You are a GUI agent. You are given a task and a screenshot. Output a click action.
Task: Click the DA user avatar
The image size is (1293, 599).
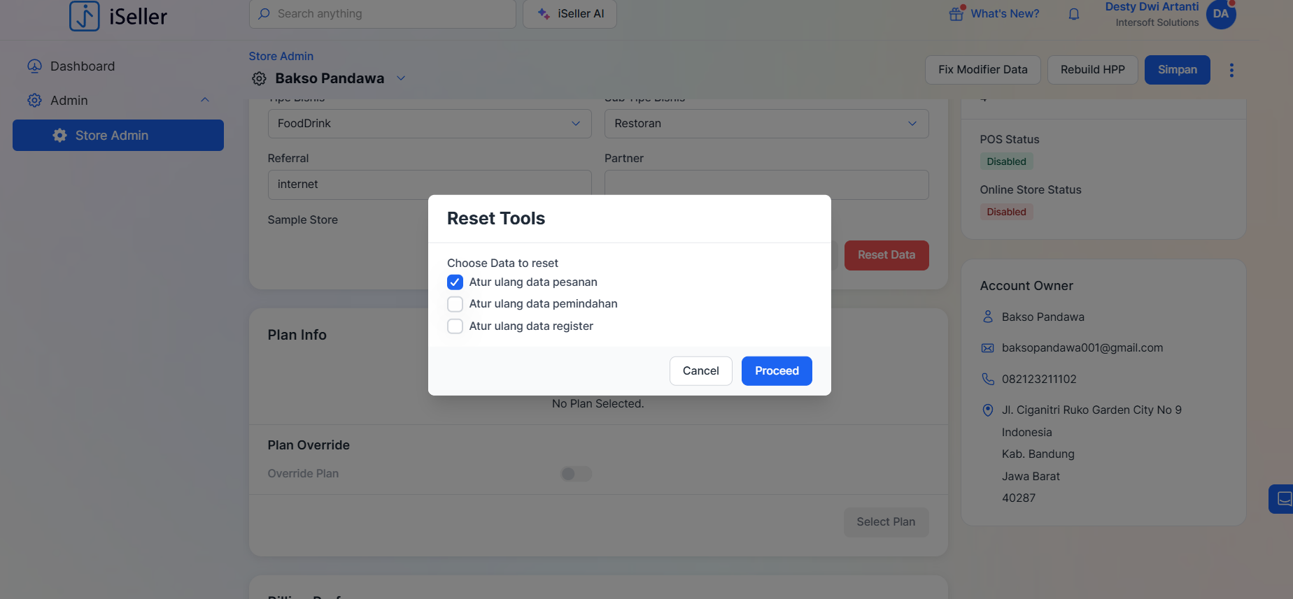[x=1220, y=14]
